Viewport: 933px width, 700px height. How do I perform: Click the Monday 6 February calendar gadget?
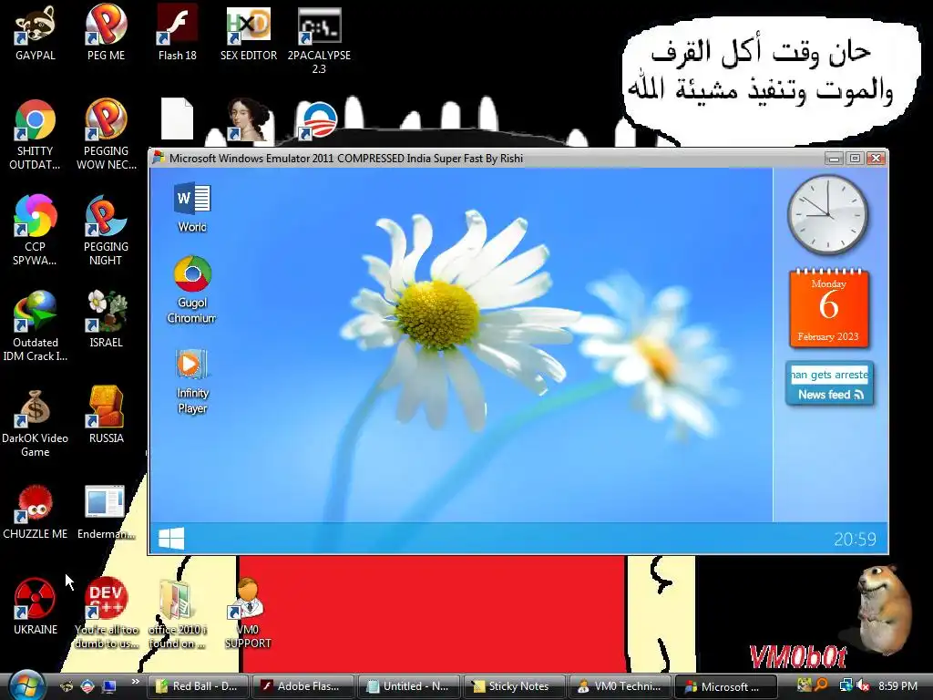pyautogui.click(x=829, y=309)
